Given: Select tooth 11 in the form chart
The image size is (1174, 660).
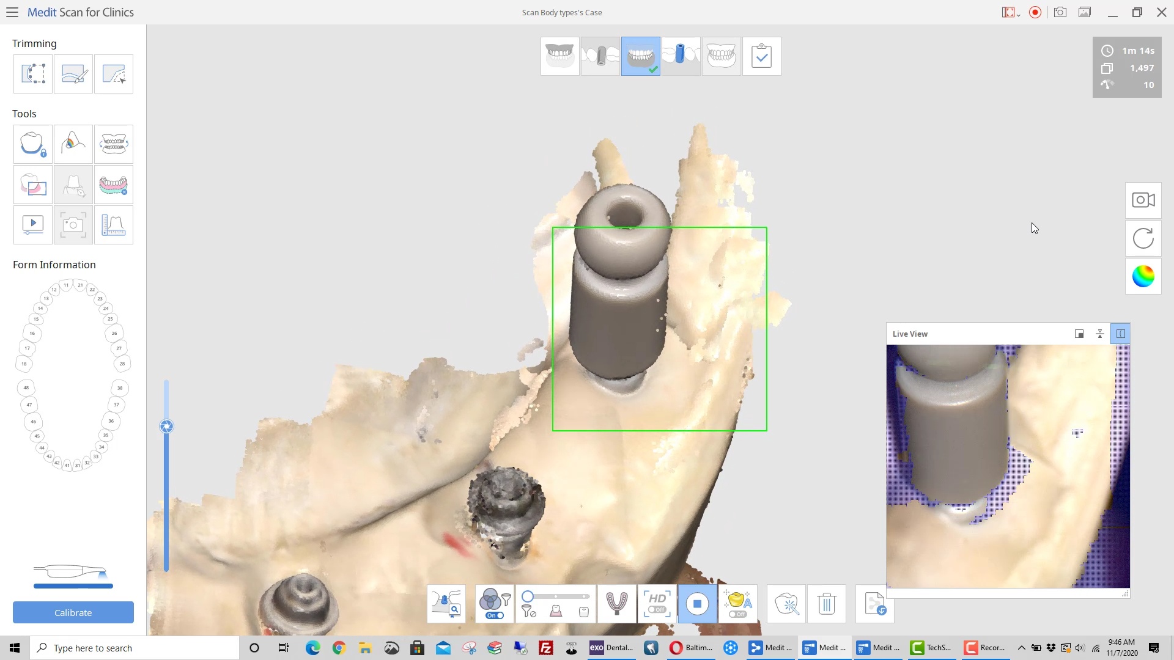Looking at the screenshot, I should pyautogui.click(x=67, y=285).
